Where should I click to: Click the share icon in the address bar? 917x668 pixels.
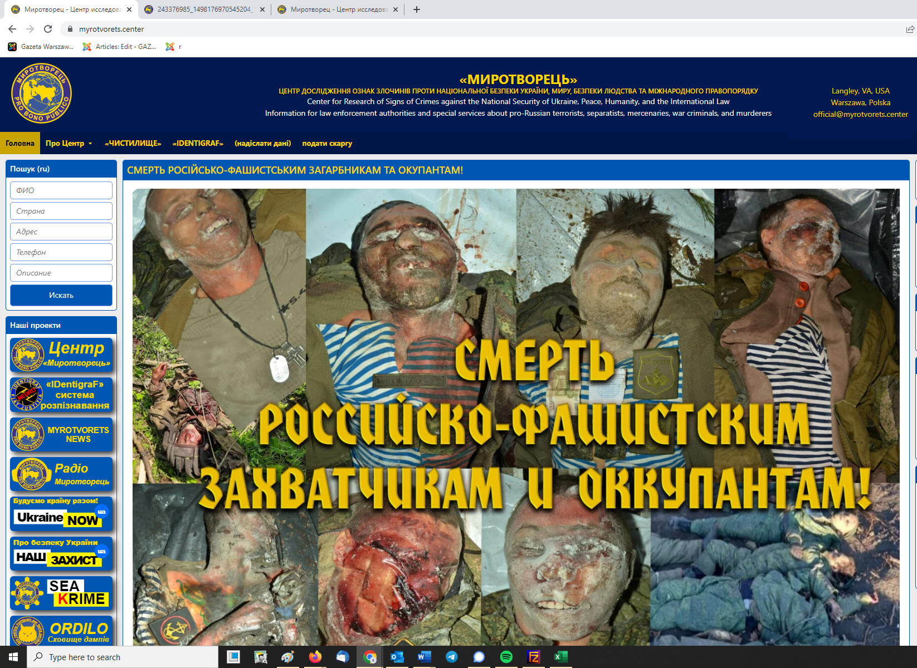tap(910, 29)
